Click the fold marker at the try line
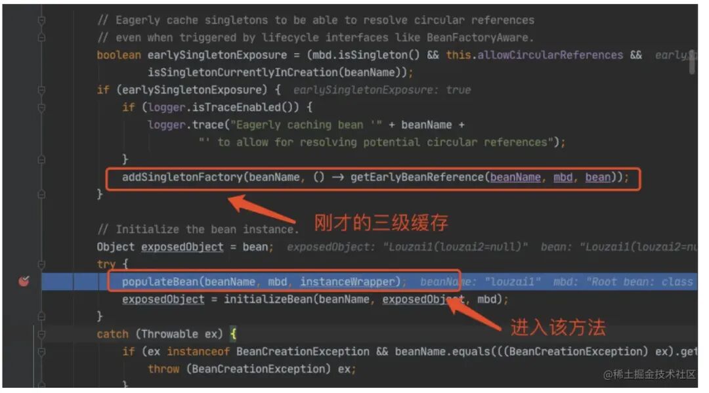 click(x=41, y=264)
